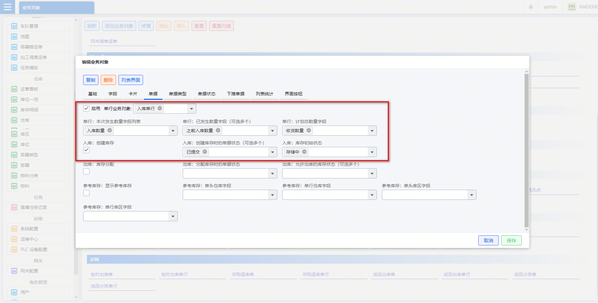The width and height of the screenshot is (598, 303).
Task: Open 单行业务对象 dropdown
Action: click(192, 109)
